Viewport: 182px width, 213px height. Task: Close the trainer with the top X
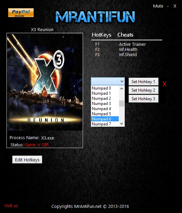(x=175, y=6)
